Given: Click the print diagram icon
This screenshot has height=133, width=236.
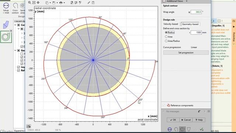Looking at the screenshot, I should click(61, 3).
